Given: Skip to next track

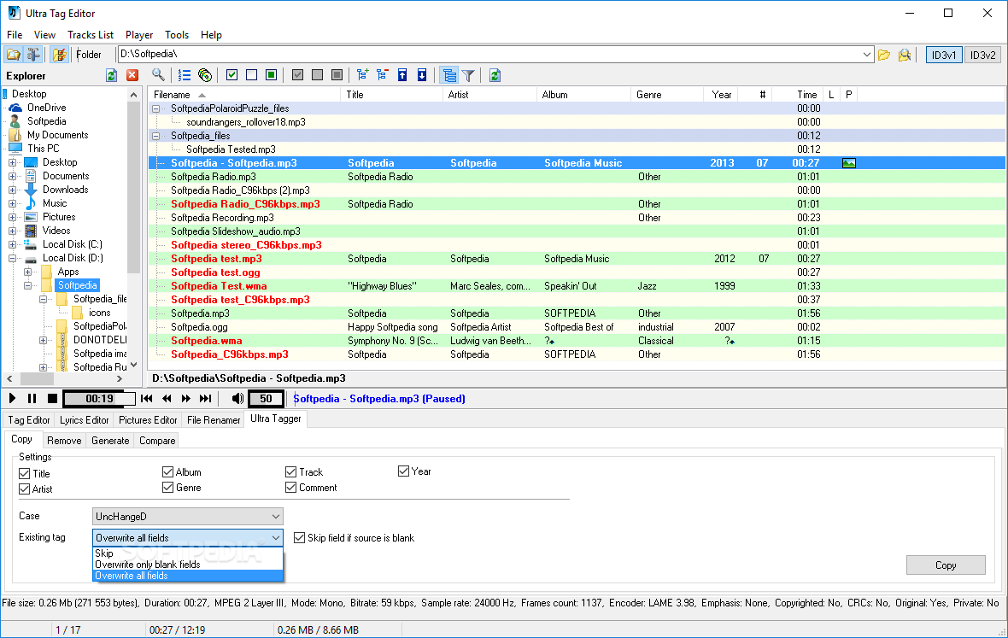Looking at the screenshot, I should click(206, 398).
